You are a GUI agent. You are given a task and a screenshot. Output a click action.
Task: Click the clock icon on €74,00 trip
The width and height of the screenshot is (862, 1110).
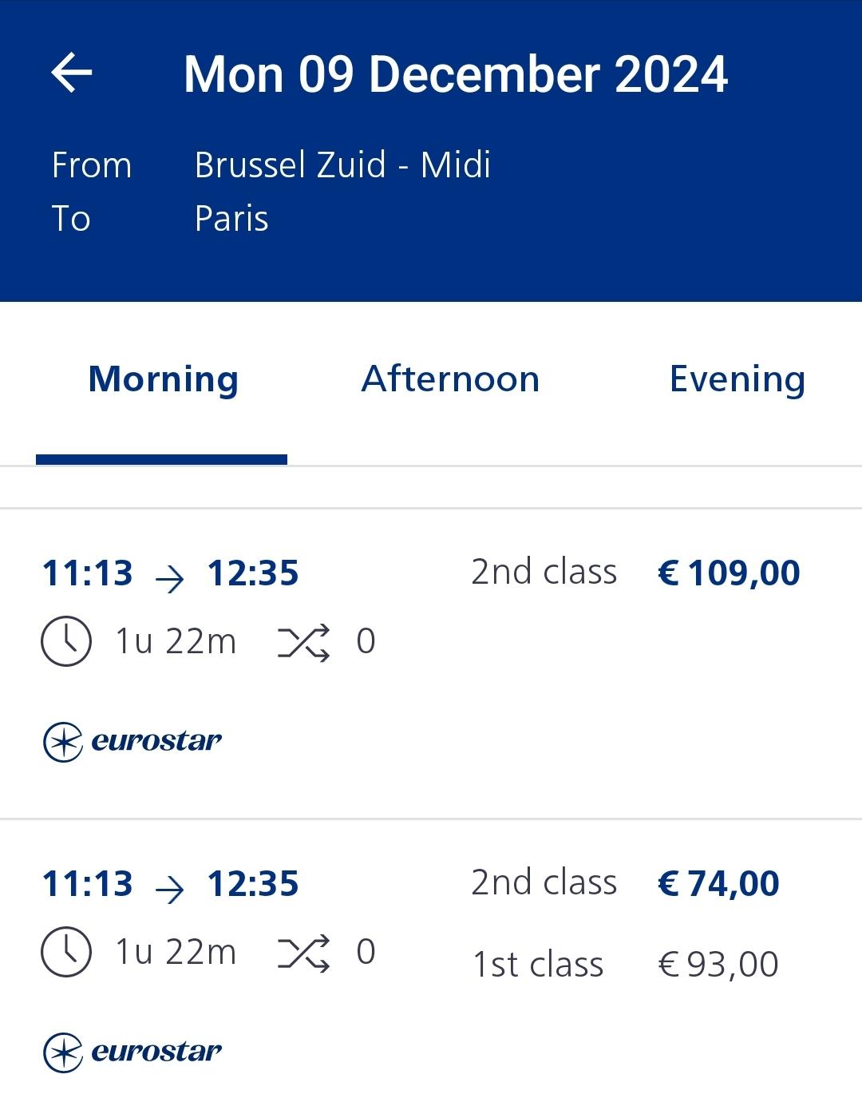click(65, 952)
